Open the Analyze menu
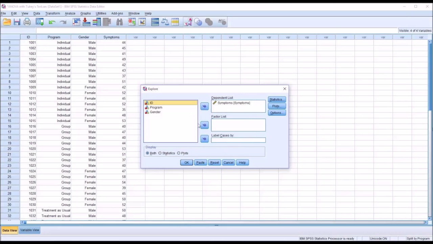 70,13
